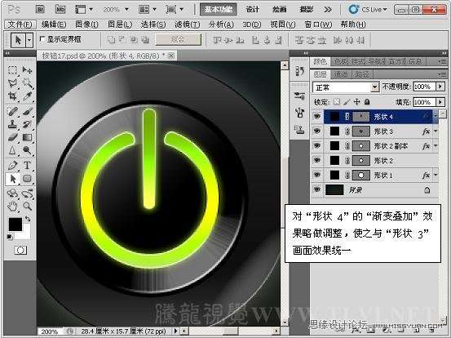Click the 形状 4 layer color thumbnail
The height and width of the screenshot is (338, 451).
click(x=334, y=116)
